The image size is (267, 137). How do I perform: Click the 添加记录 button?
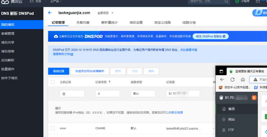click(59, 71)
